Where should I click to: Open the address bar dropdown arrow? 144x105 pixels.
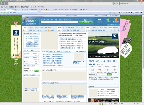pyautogui.click(x=113, y=4)
